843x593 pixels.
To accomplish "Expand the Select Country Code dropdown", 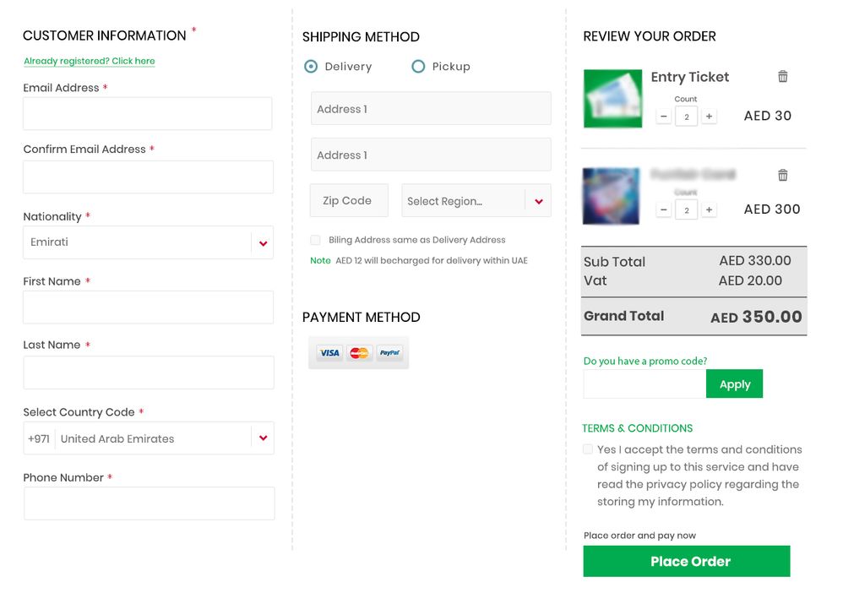I will coord(263,438).
